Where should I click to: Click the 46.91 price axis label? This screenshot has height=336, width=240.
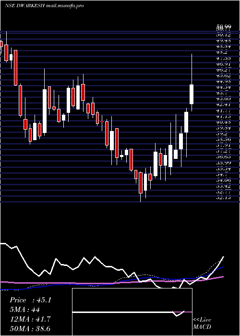224,64
